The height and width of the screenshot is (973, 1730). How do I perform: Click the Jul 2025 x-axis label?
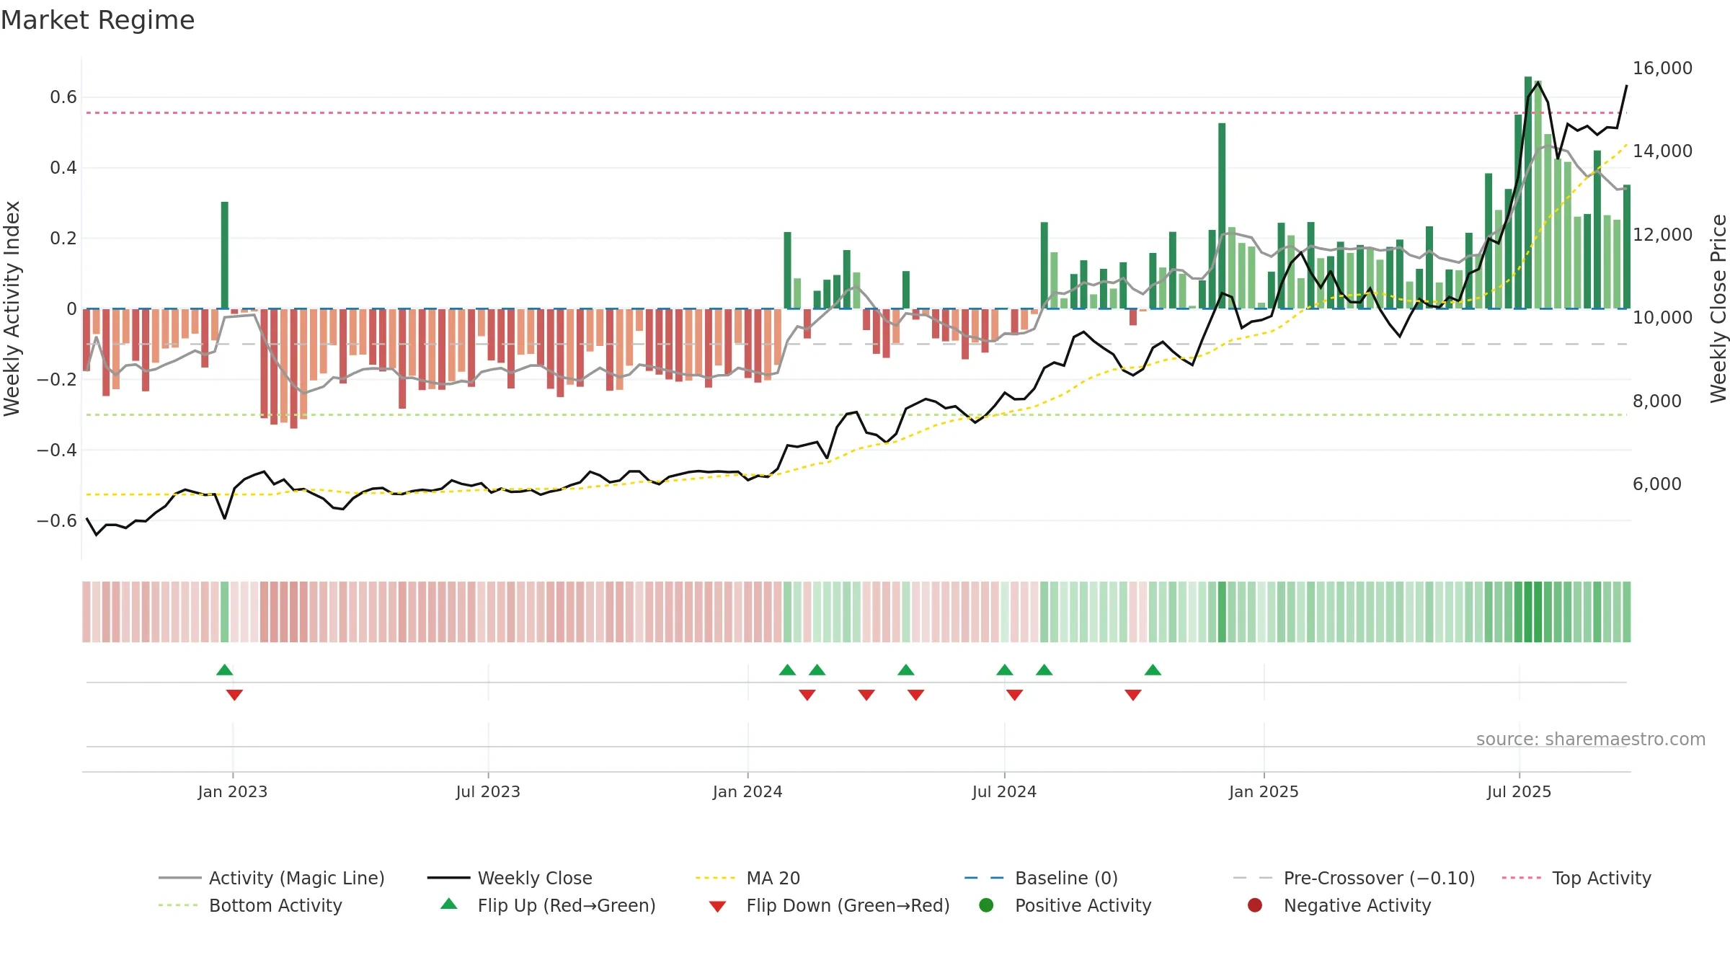pos(1519,791)
